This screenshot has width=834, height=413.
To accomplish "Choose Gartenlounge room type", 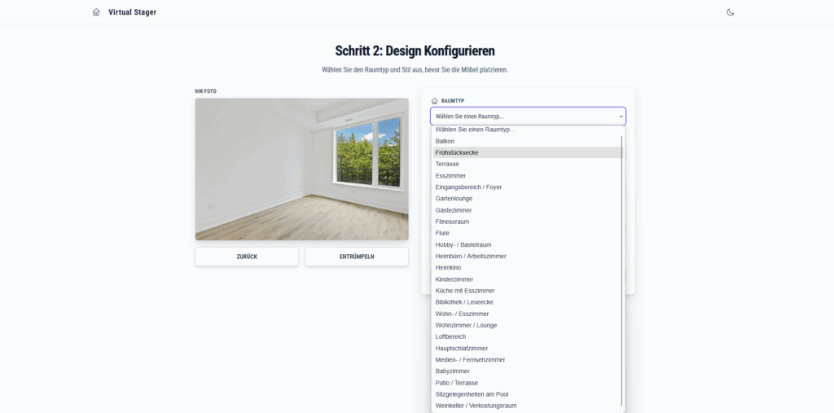I will point(454,198).
